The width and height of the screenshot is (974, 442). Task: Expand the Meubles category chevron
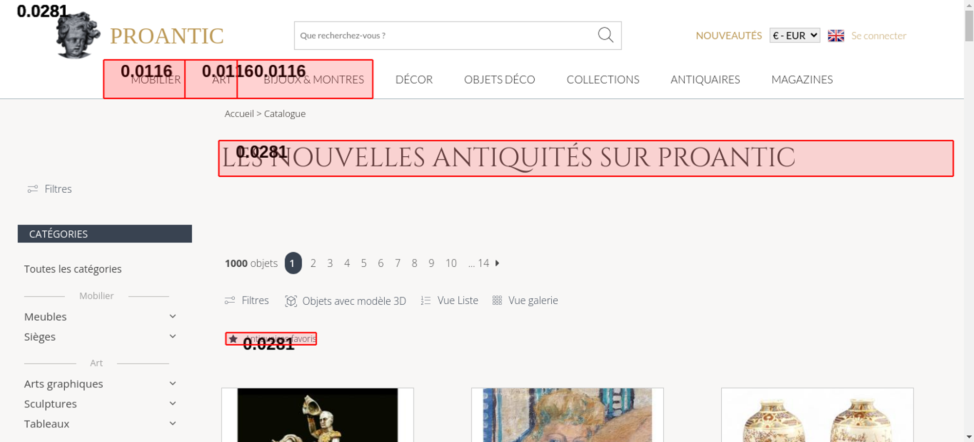pyautogui.click(x=172, y=316)
